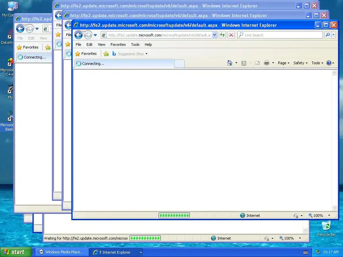This screenshot has height=257, width=343.
Task: Click 100% zoom in bottom background window
Action: coord(287,238)
